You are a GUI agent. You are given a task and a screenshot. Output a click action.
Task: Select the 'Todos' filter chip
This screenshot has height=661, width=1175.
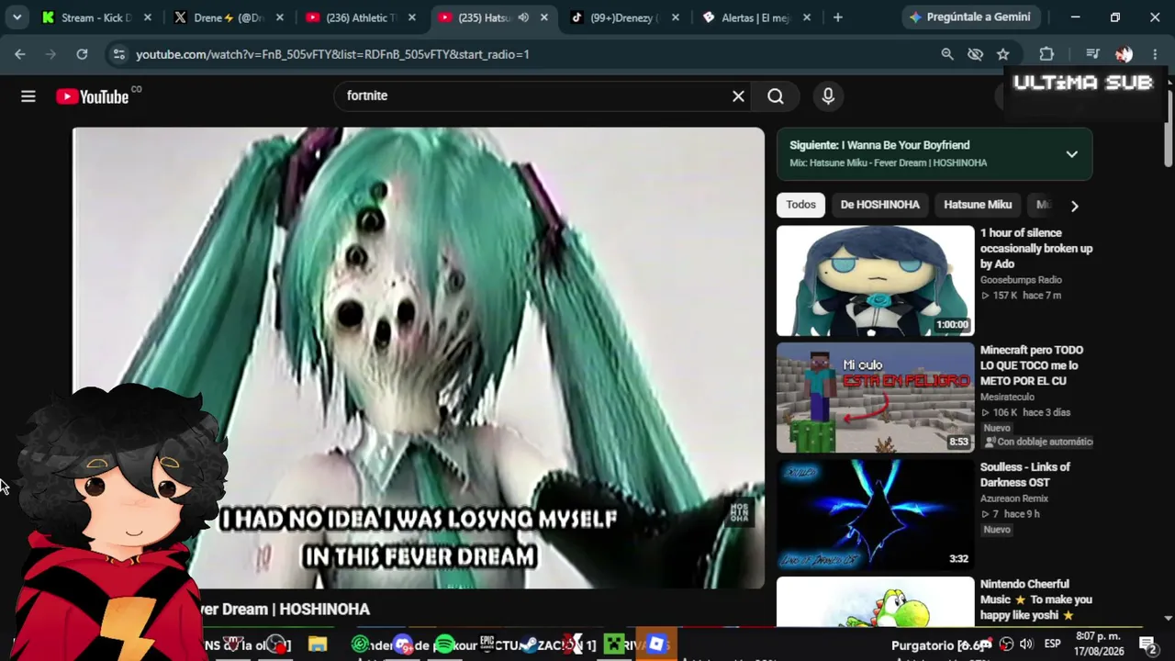[800, 205]
